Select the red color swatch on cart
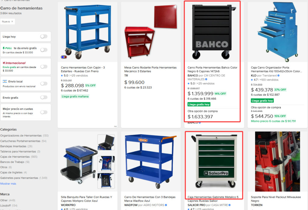Image resolution: width=308 pixels, height=210 pixels. point(66,57)
